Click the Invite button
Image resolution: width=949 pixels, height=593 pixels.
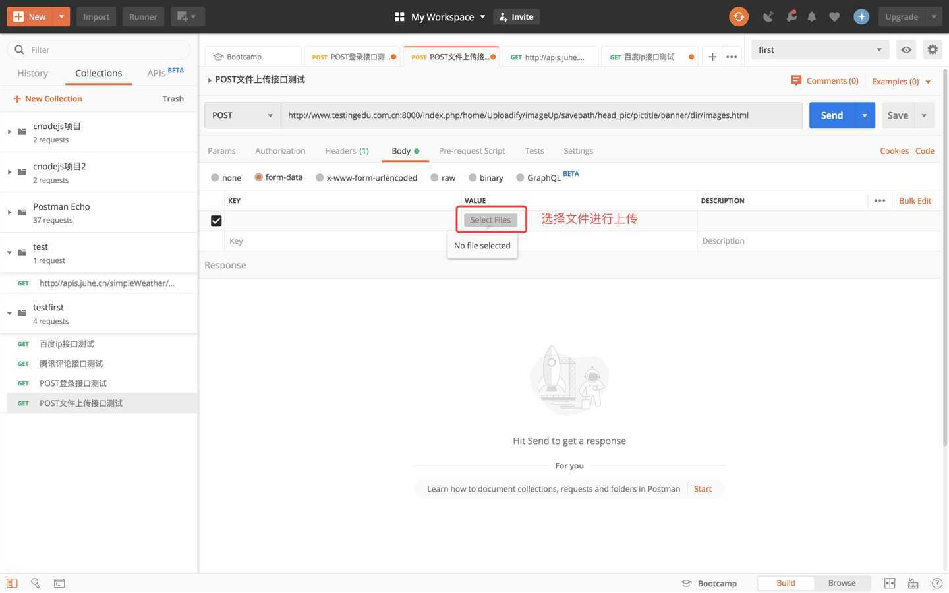click(516, 16)
